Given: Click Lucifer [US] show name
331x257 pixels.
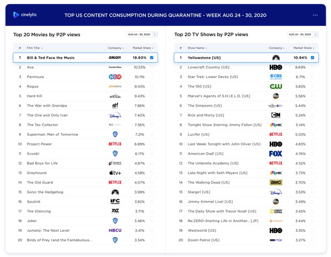Looking at the screenshot, I should (x=199, y=134).
